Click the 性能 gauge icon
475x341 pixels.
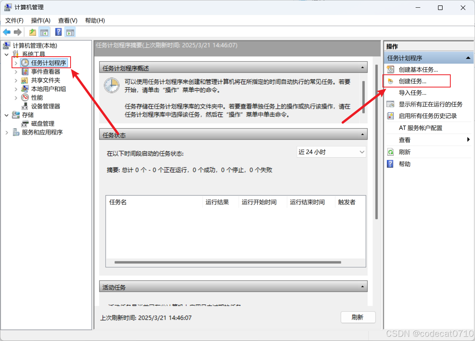click(25, 97)
